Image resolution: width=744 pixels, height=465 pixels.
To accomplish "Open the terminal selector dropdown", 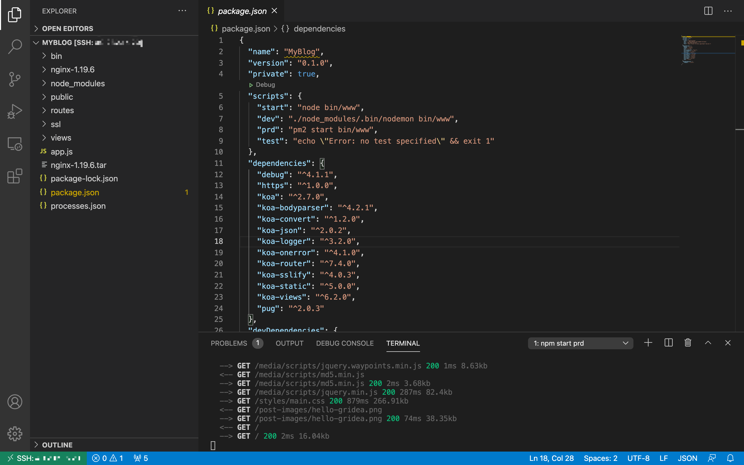I will (x=580, y=343).
